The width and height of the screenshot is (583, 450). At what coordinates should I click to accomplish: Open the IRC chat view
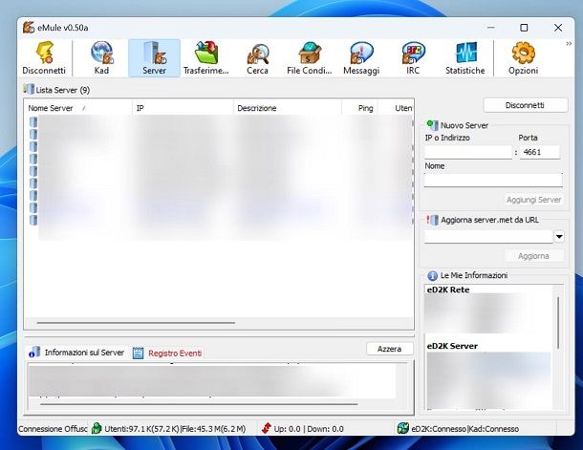[x=413, y=58]
